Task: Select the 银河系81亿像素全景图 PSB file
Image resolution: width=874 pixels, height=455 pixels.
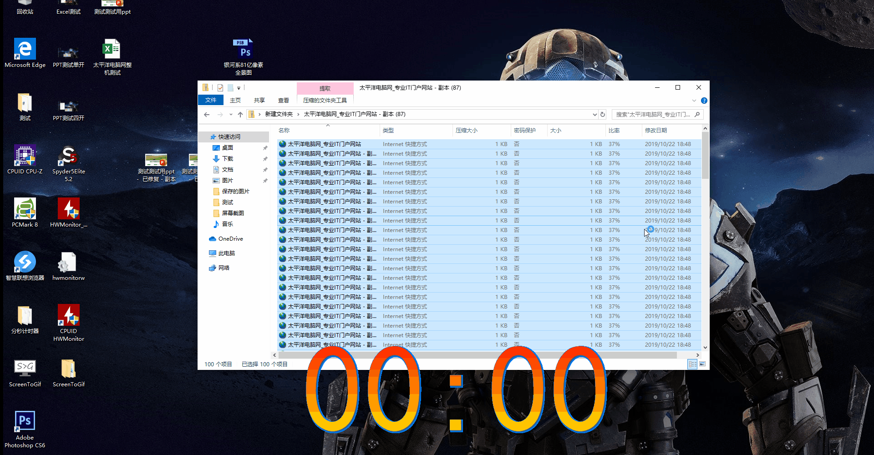Action: (244, 56)
